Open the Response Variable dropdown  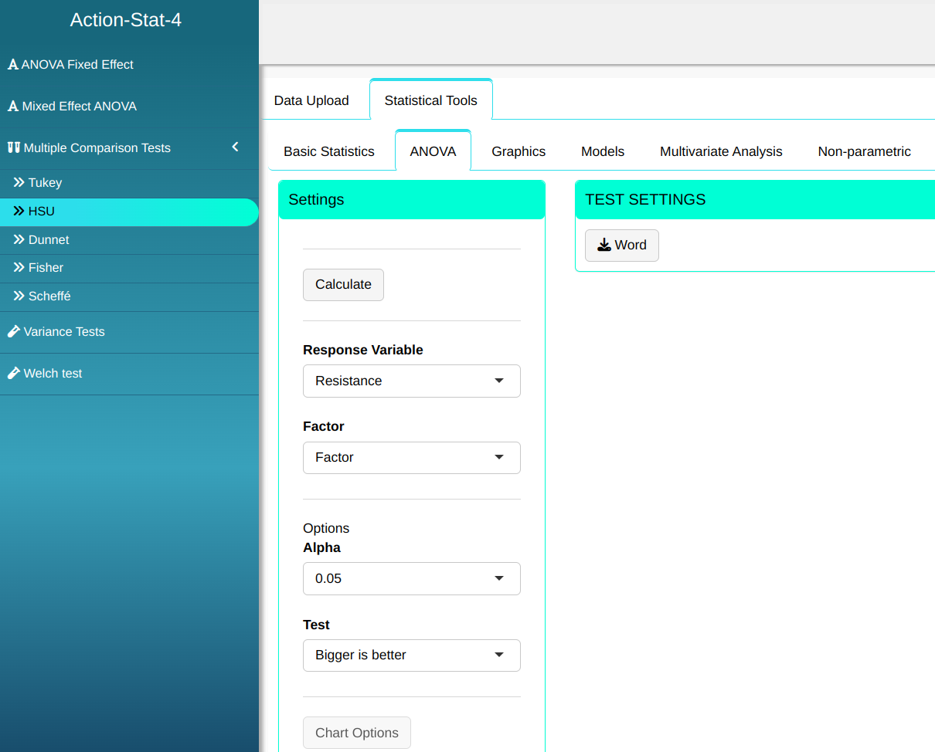pos(411,381)
